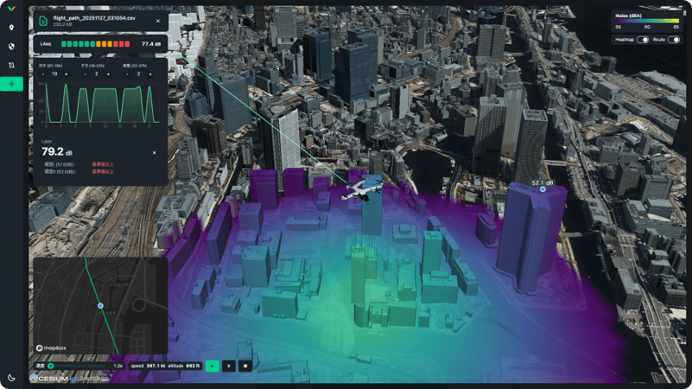The image size is (692, 389).
Task: Click the speed 397.1 kt readout
Action: (x=148, y=365)
